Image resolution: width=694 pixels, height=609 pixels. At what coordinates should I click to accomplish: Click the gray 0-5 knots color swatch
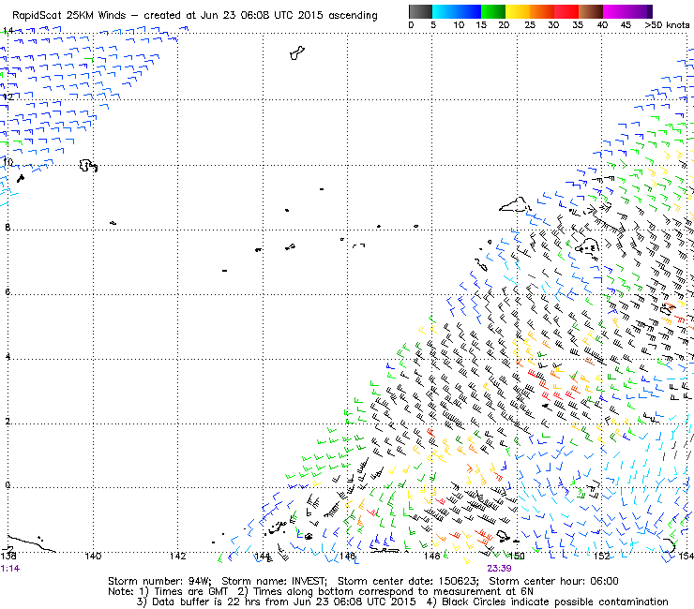point(420,11)
